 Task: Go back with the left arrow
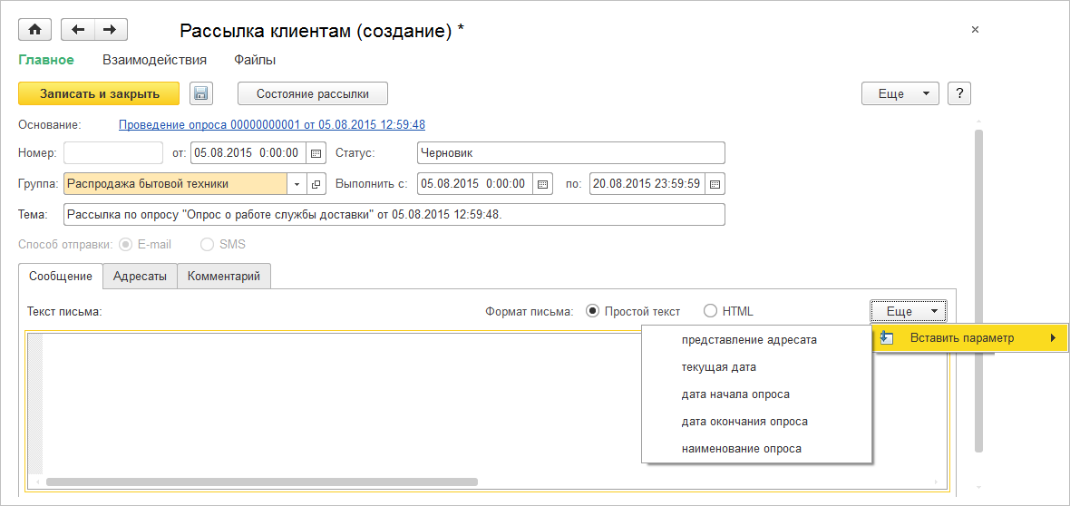(78, 30)
